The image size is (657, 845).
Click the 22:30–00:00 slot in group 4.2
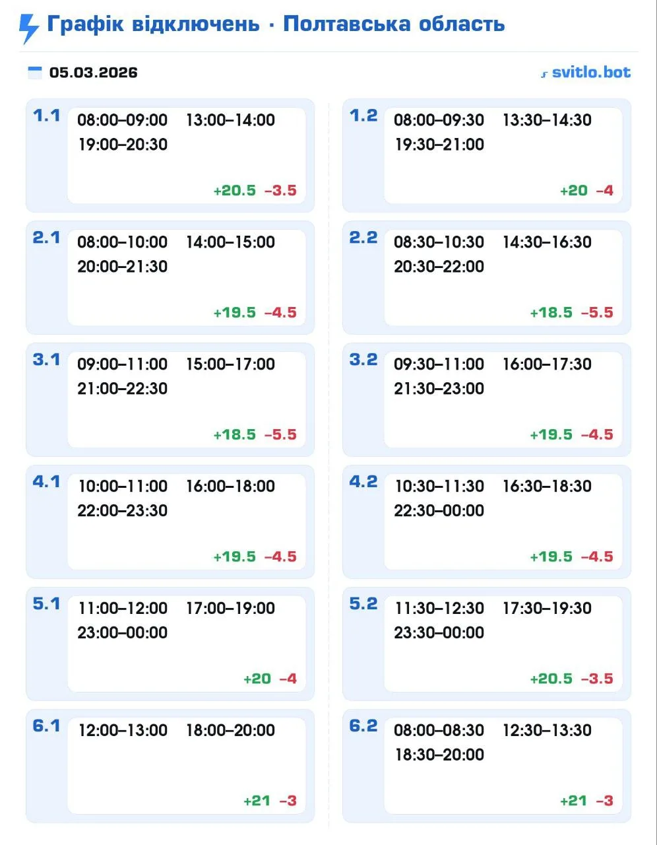tap(439, 510)
